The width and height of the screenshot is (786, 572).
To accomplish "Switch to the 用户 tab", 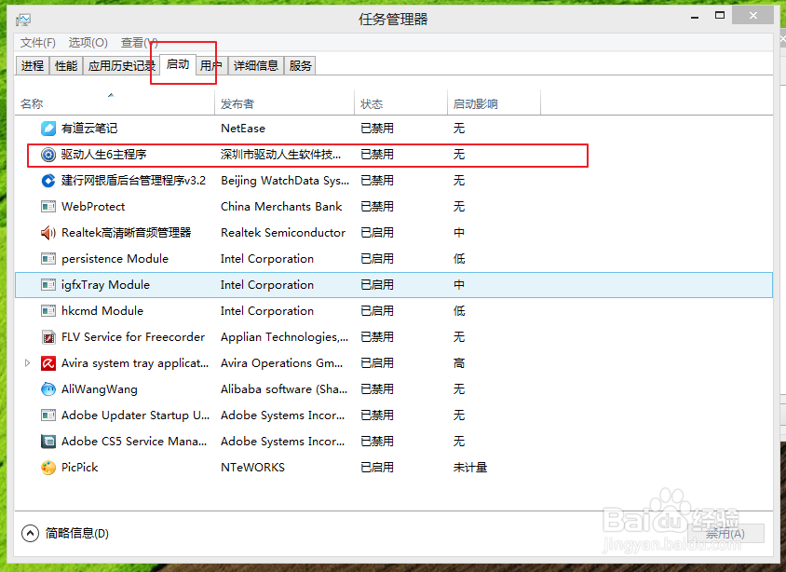I will tap(211, 65).
